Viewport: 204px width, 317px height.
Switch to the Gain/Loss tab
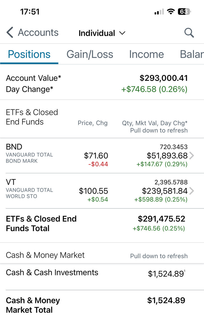90,54
